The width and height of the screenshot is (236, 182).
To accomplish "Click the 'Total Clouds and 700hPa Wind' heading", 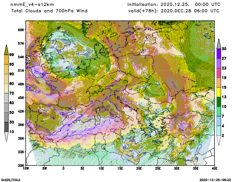I will coord(49,11).
